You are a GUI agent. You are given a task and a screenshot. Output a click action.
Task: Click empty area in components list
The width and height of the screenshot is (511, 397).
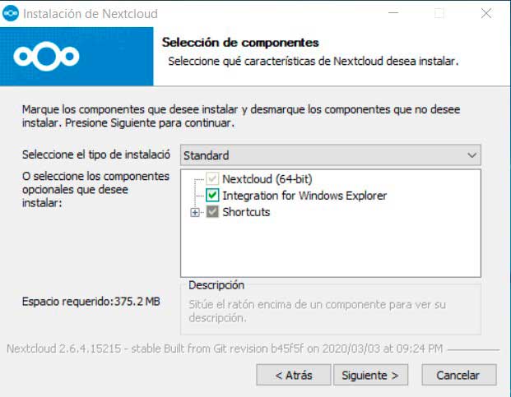pyautogui.click(x=331, y=249)
